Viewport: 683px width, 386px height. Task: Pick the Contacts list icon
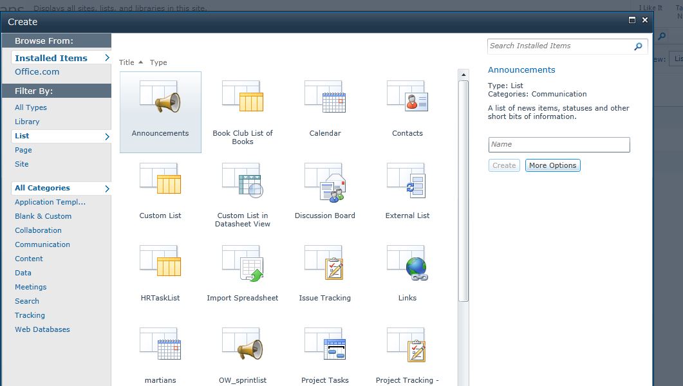pyautogui.click(x=407, y=96)
